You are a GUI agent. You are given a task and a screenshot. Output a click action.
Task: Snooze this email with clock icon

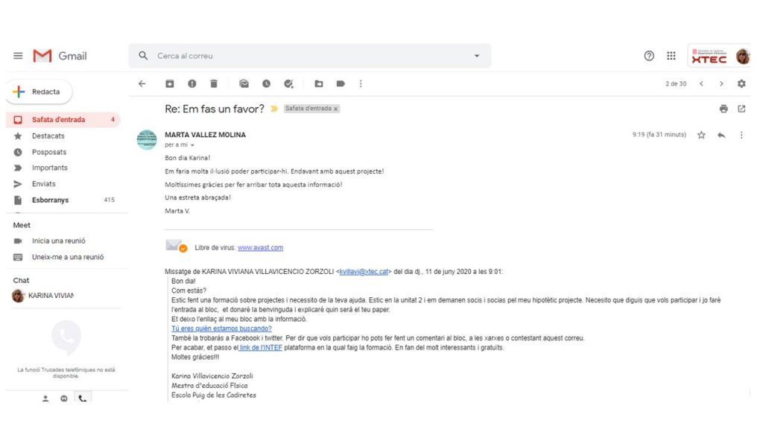tap(266, 84)
